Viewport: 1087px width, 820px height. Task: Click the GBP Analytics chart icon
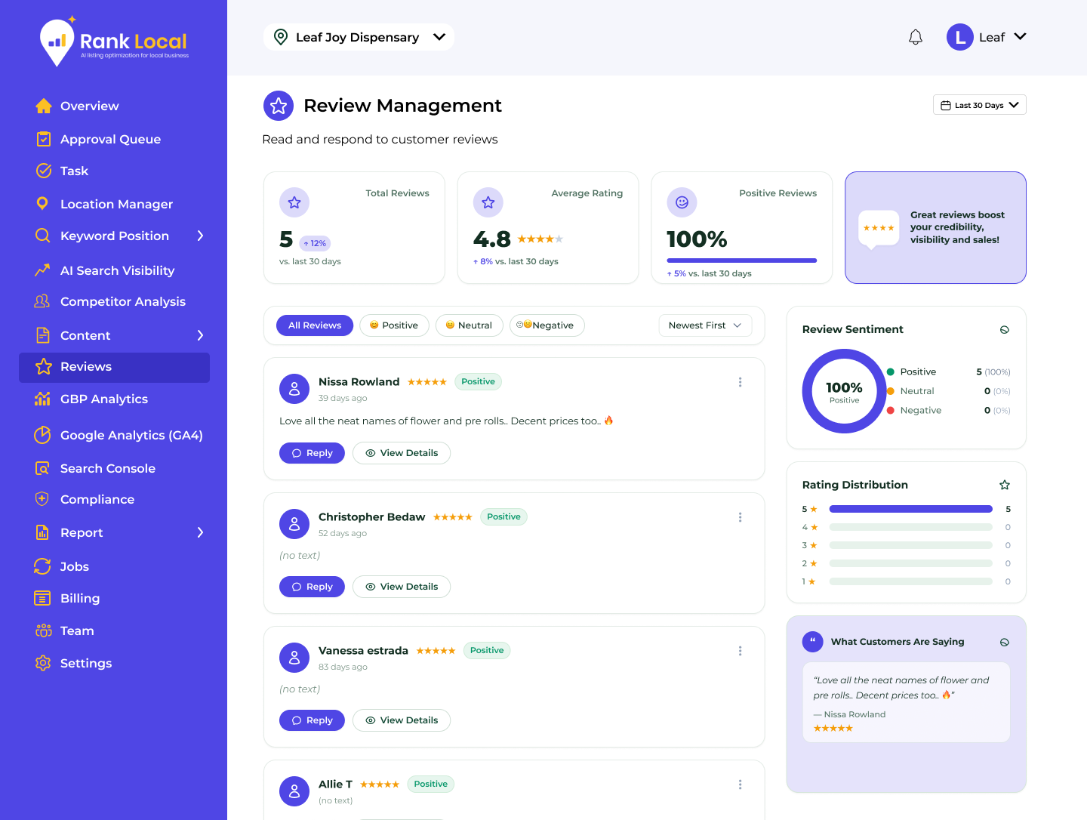(42, 399)
